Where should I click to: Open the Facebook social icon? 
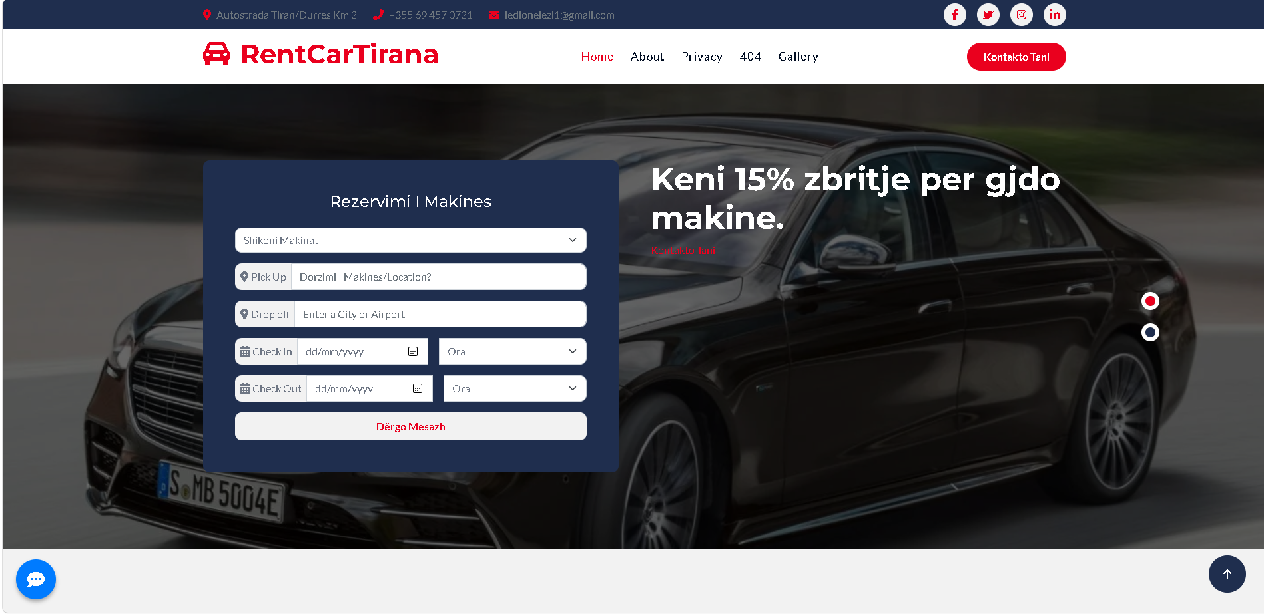(954, 15)
